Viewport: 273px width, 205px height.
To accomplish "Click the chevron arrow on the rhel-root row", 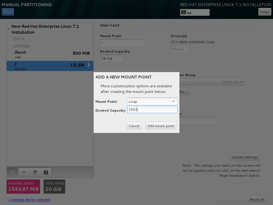I will pyautogui.click(x=89, y=65).
